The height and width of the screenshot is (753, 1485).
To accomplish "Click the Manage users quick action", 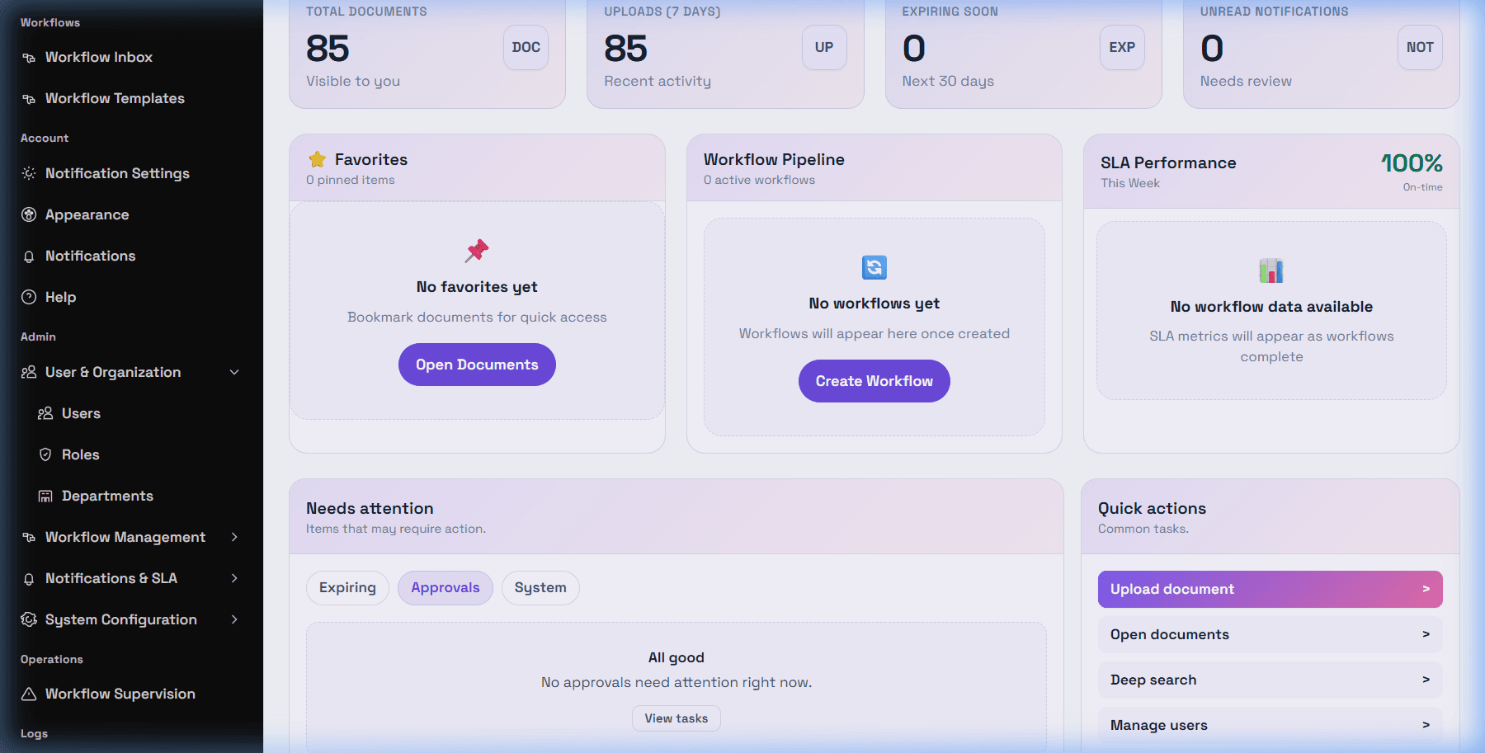I will tap(1270, 725).
